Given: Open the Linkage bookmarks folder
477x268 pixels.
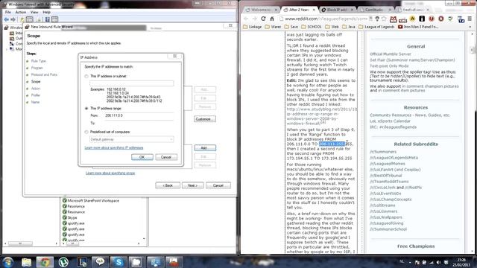Looking at the screenshot, I should click(x=252, y=27).
